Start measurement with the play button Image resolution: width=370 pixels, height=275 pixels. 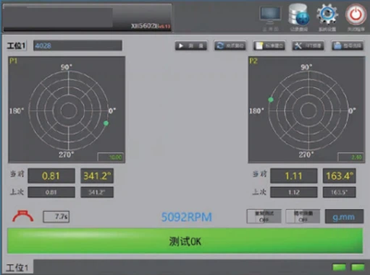coord(191,45)
